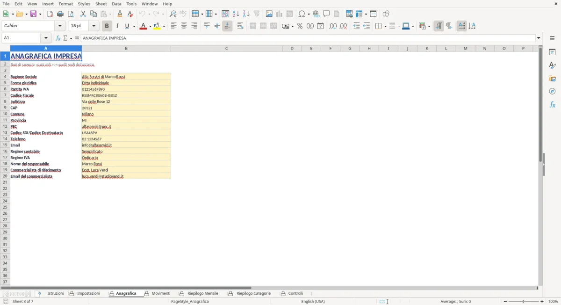561x305 pixels.
Task: Open the Format menu
Action: pos(66,4)
